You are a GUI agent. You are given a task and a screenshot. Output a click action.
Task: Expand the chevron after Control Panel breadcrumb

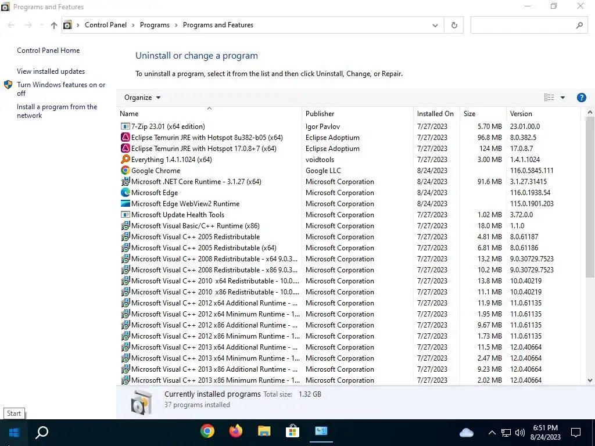133,25
